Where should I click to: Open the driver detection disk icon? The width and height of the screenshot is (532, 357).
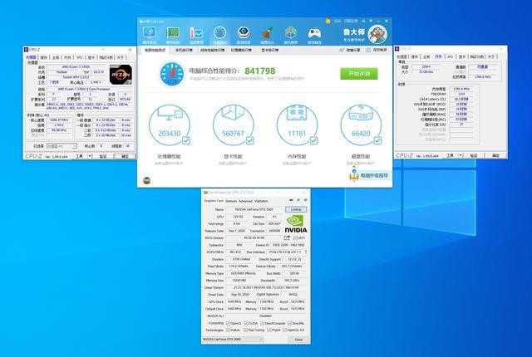244,32
